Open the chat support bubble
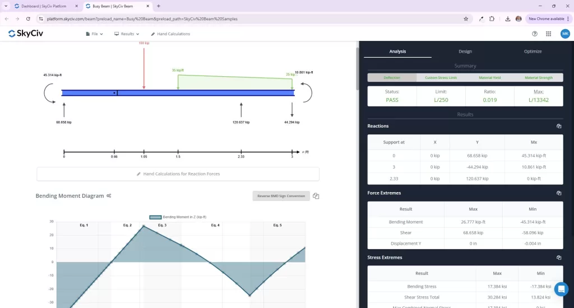The height and width of the screenshot is (308, 574). [561, 289]
